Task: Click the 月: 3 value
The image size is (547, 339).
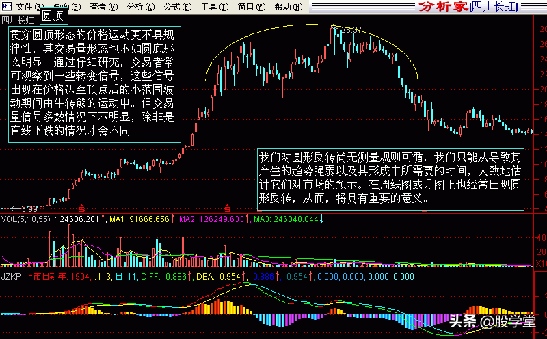Action: 103,277
